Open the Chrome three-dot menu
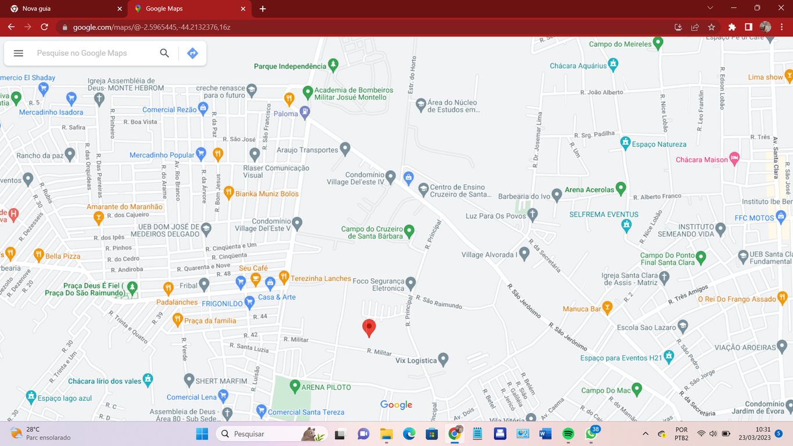 (x=782, y=27)
